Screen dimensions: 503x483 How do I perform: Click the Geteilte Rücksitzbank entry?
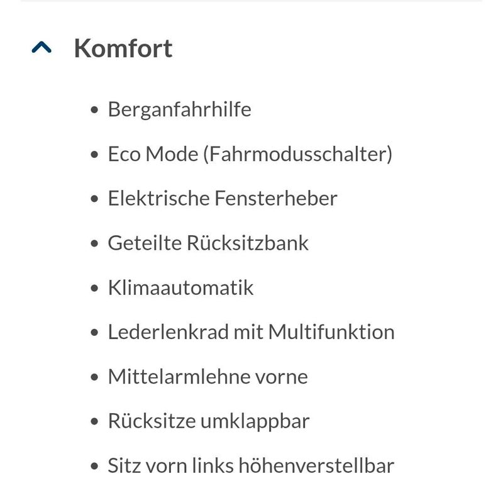click(x=208, y=243)
